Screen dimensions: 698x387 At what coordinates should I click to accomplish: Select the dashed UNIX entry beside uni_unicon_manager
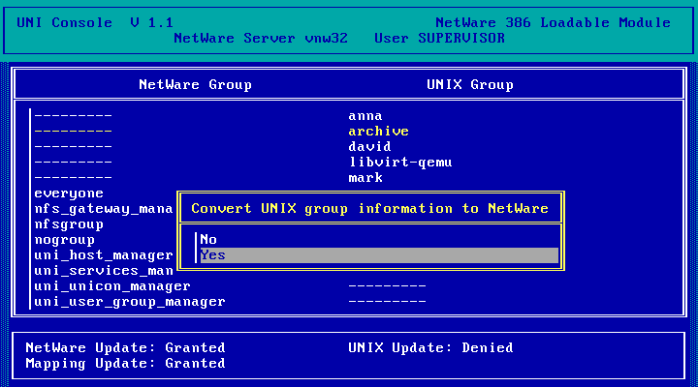coord(387,286)
